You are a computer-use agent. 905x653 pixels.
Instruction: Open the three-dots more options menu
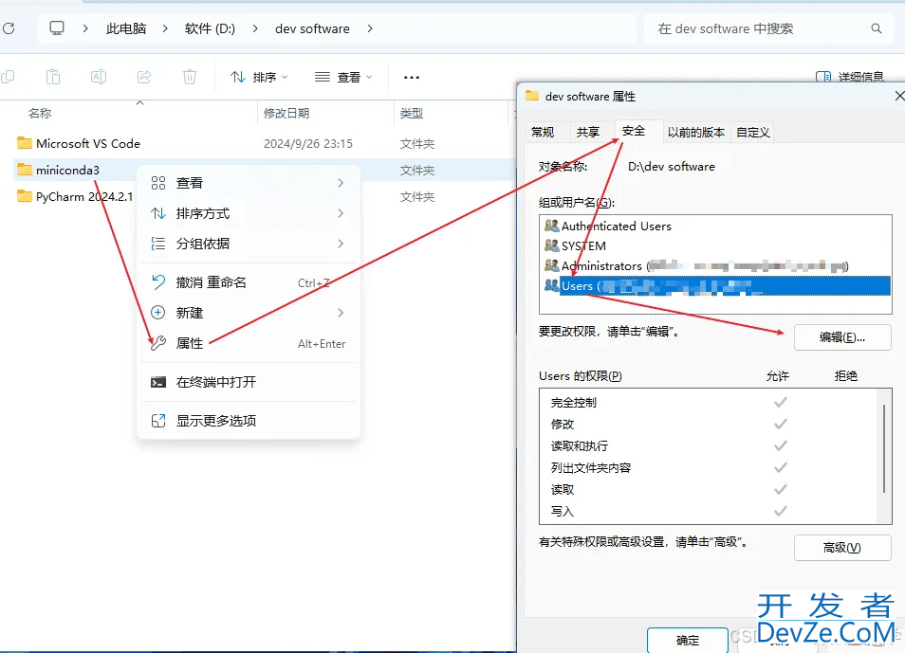(412, 78)
